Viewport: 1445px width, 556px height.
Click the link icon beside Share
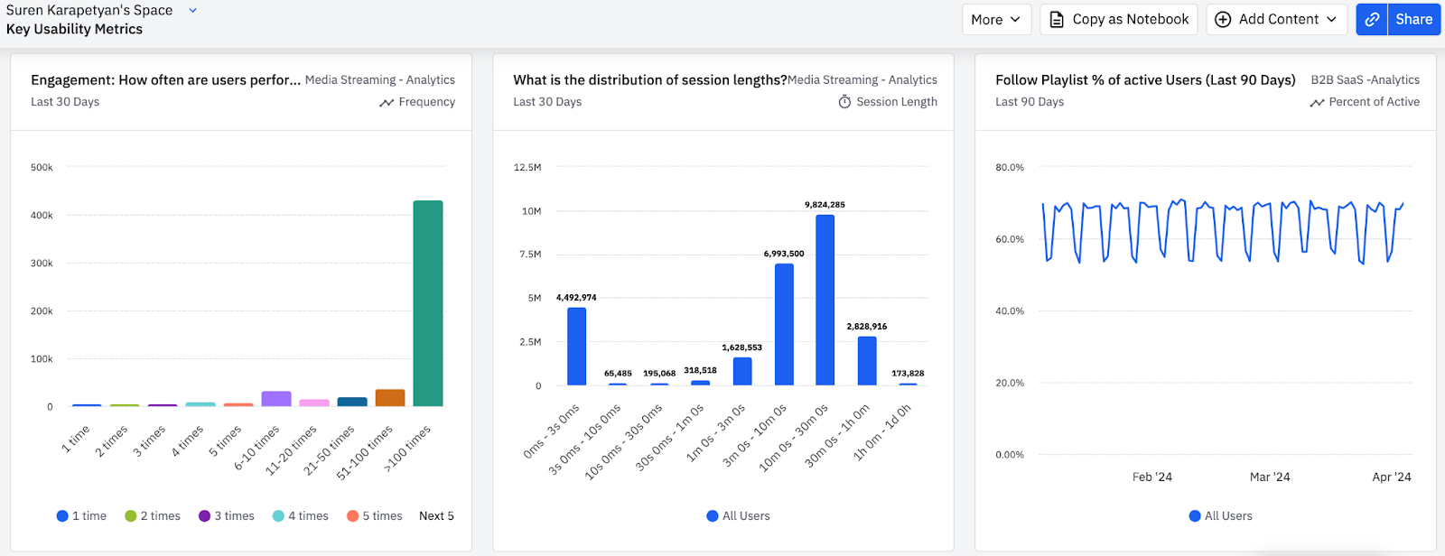(1372, 19)
